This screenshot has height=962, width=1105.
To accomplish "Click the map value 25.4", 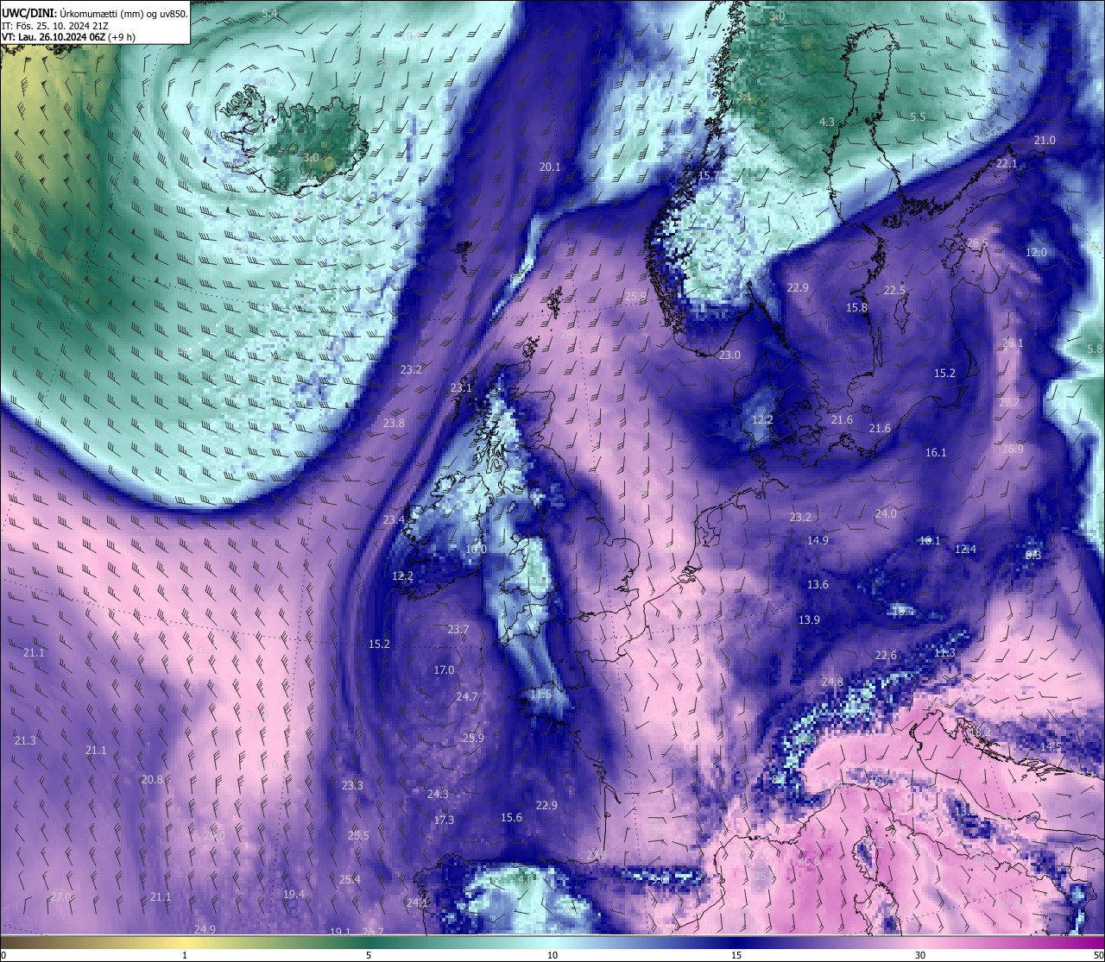I will pos(350,879).
